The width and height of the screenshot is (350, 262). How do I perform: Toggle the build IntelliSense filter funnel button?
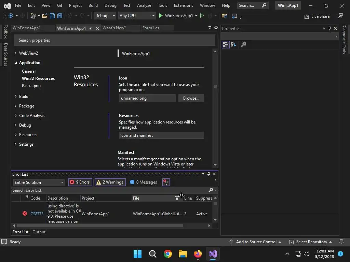pos(166,182)
